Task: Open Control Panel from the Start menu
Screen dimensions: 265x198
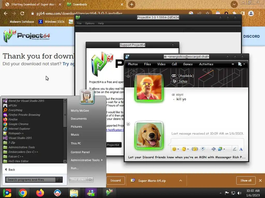Action: coord(80,152)
